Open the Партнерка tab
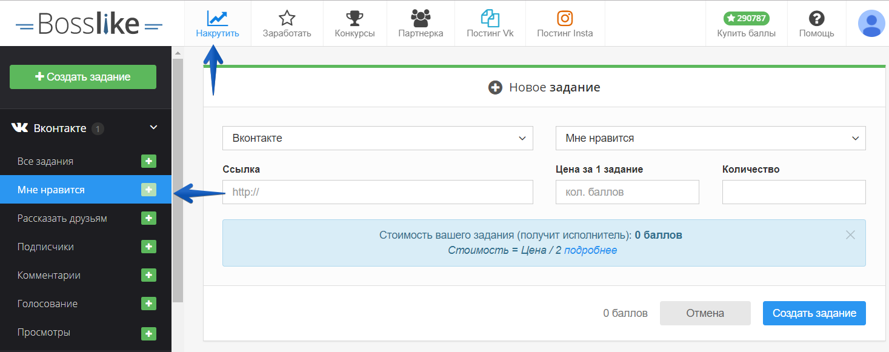This screenshot has width=889, height=352. coord(421,24)
